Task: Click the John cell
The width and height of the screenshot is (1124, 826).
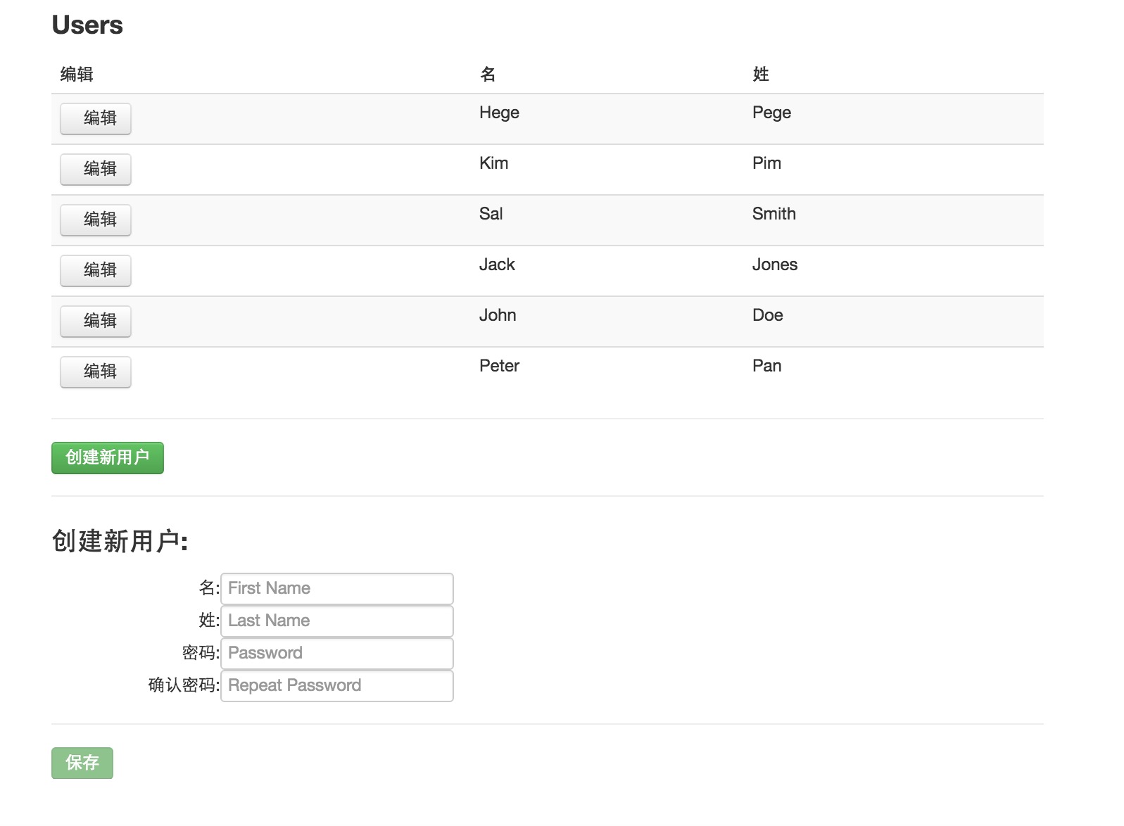Action: [x=498, y=315]
